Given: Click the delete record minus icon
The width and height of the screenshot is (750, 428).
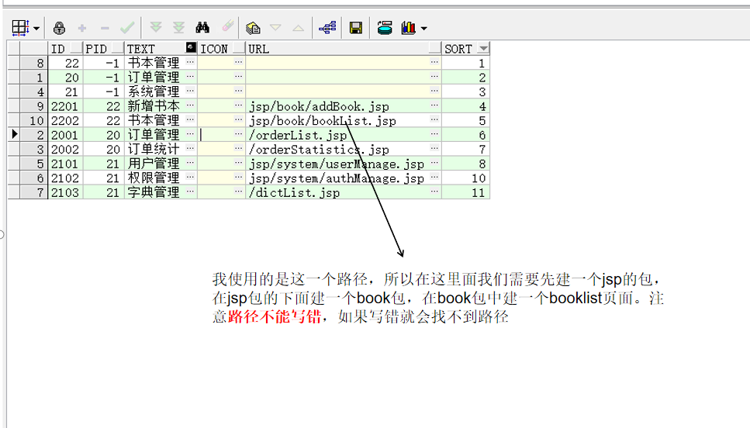Looking at the screenshot, I should [x=105, y=28].
